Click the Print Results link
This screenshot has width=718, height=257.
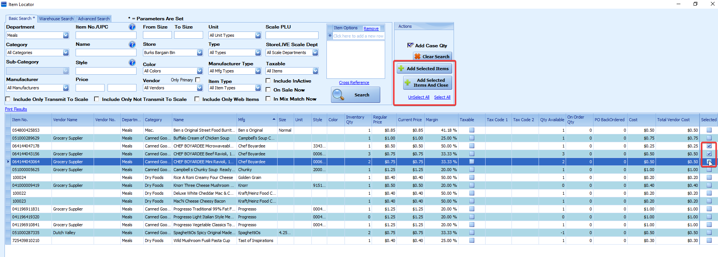tap(16, 109)
